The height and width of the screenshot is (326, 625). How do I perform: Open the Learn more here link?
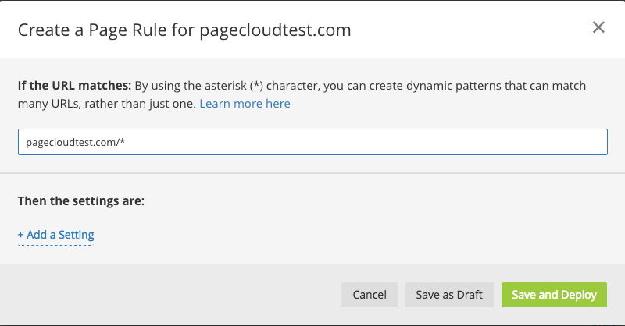click(x=245, y=104)
